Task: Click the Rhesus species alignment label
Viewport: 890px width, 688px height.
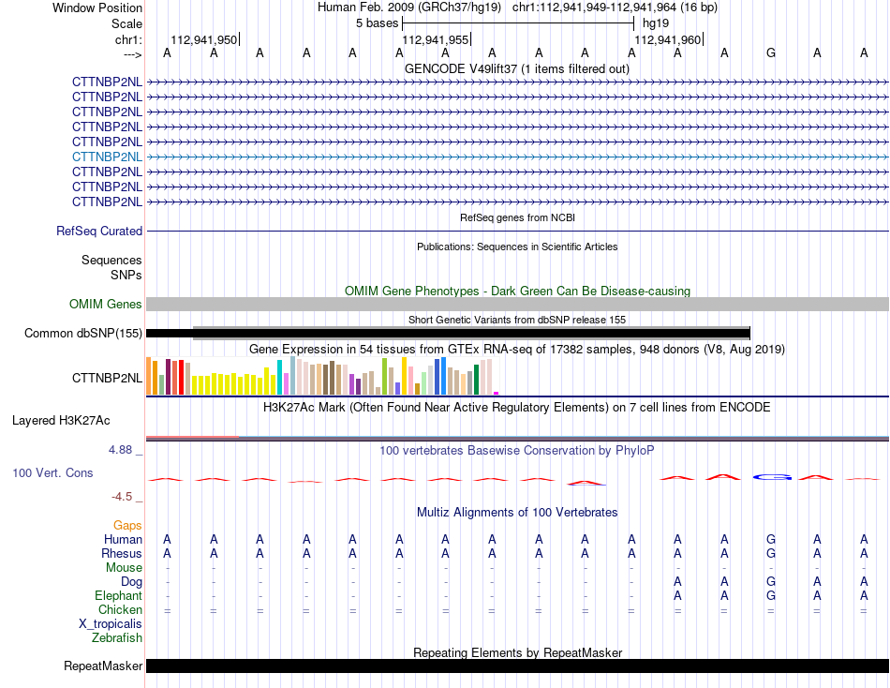Action: tap(122, 553)
